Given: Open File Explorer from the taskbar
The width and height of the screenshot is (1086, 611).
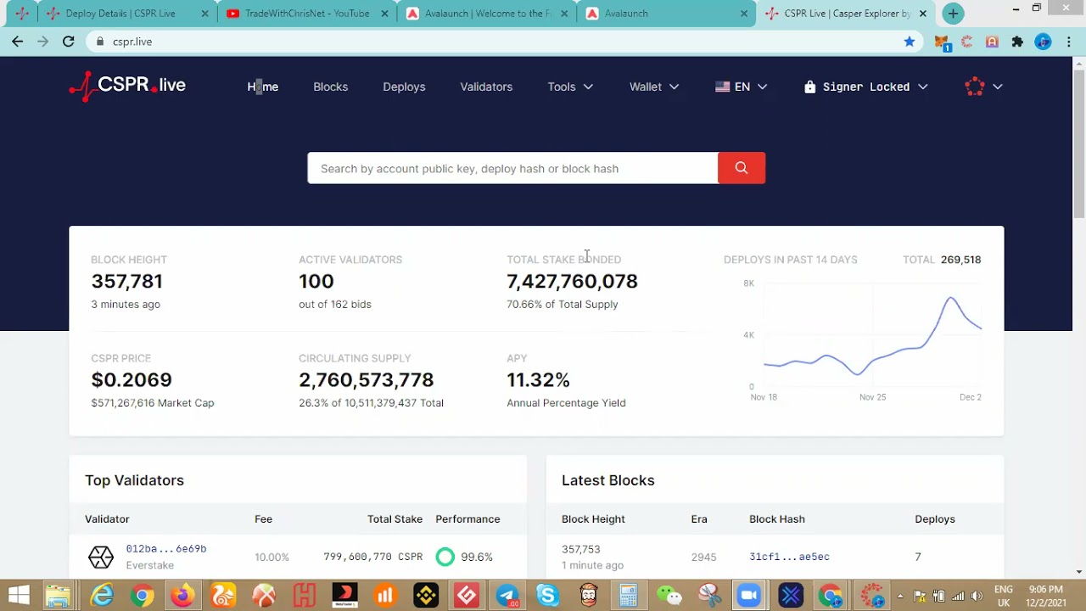Looking at the screenshot, I should (x=58, y=596).
